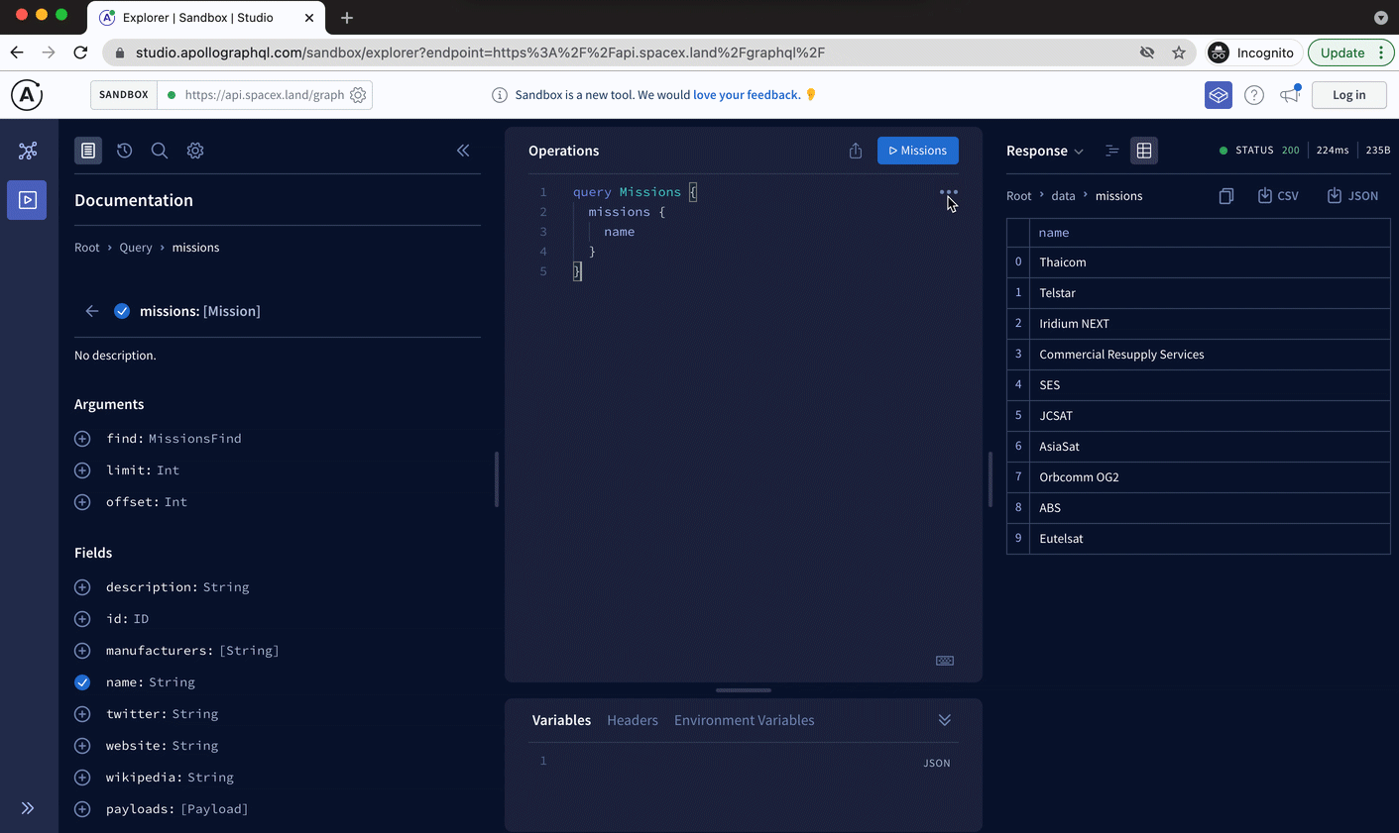Viewport: 1399px width, 833px height.
Task: Select the Eutelsat row
Action: [x=1198, y=539]
